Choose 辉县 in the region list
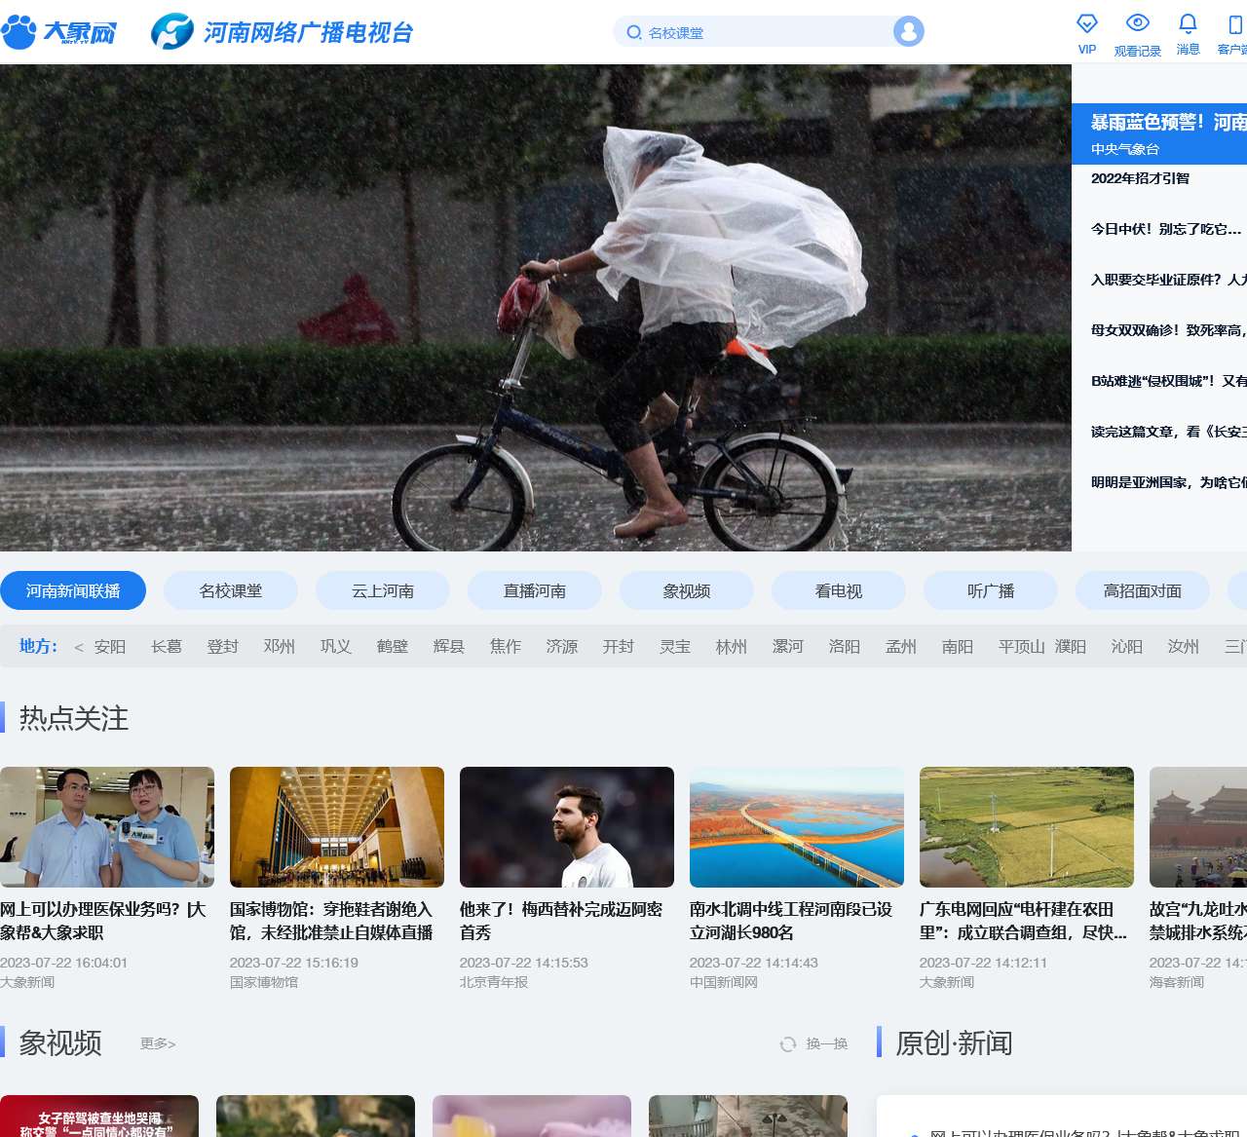The width and height of the screenshot is (1247, 1137). pyautogui.click(x=449, y=647)
